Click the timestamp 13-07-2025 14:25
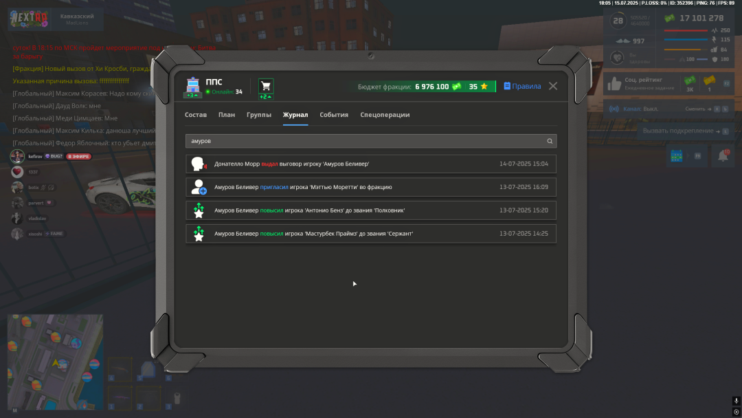This screenshot has height=418, width=742. pos(524,233)
